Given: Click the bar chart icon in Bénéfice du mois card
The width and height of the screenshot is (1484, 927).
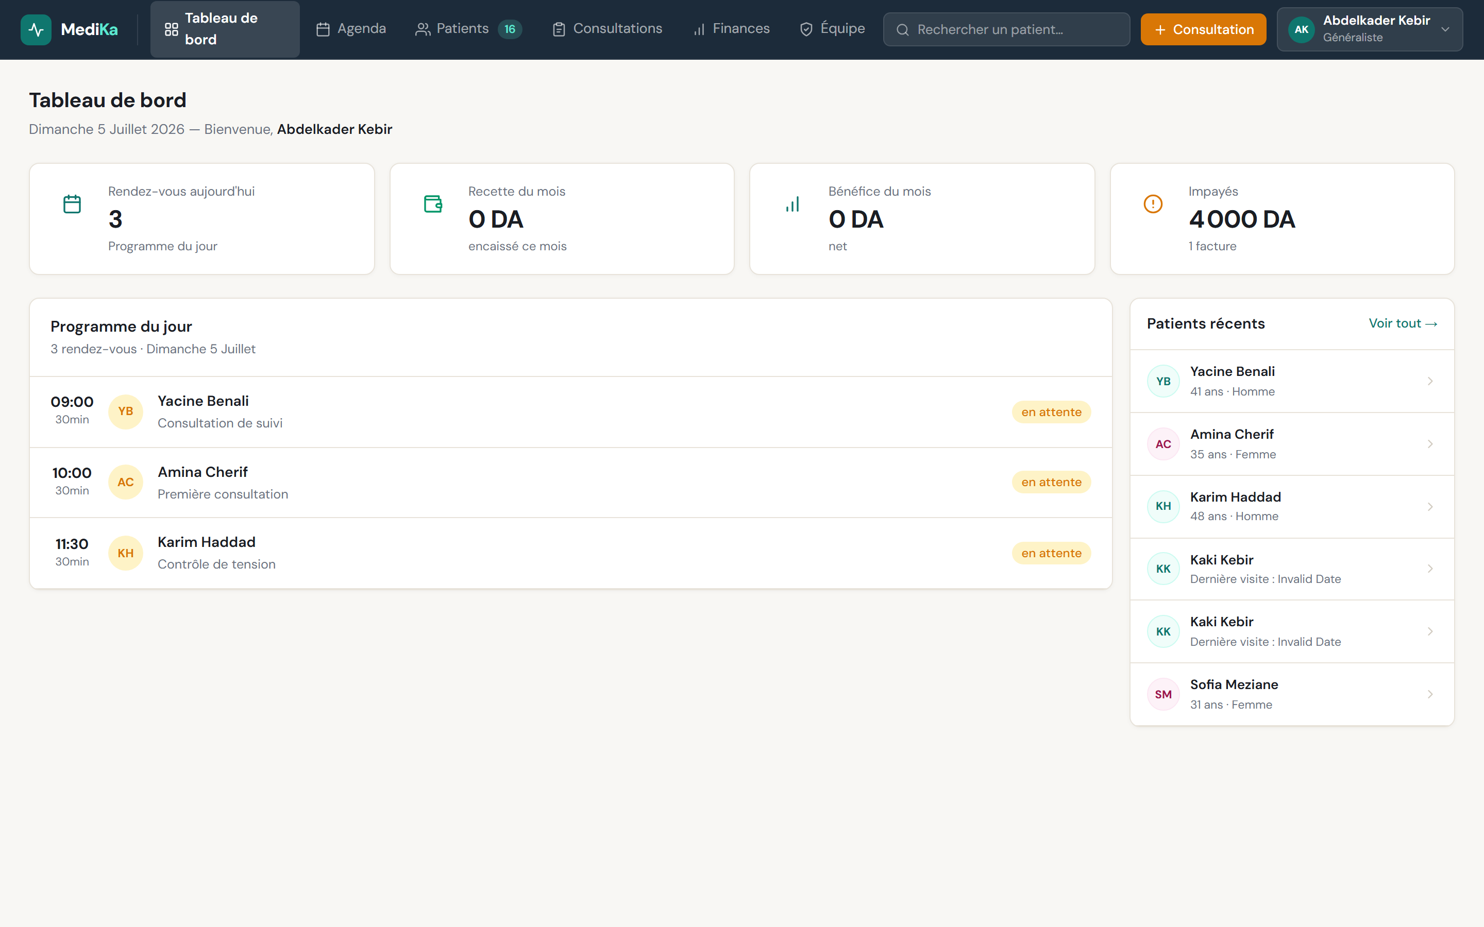Looking at the screenshot, I should 793,204.
